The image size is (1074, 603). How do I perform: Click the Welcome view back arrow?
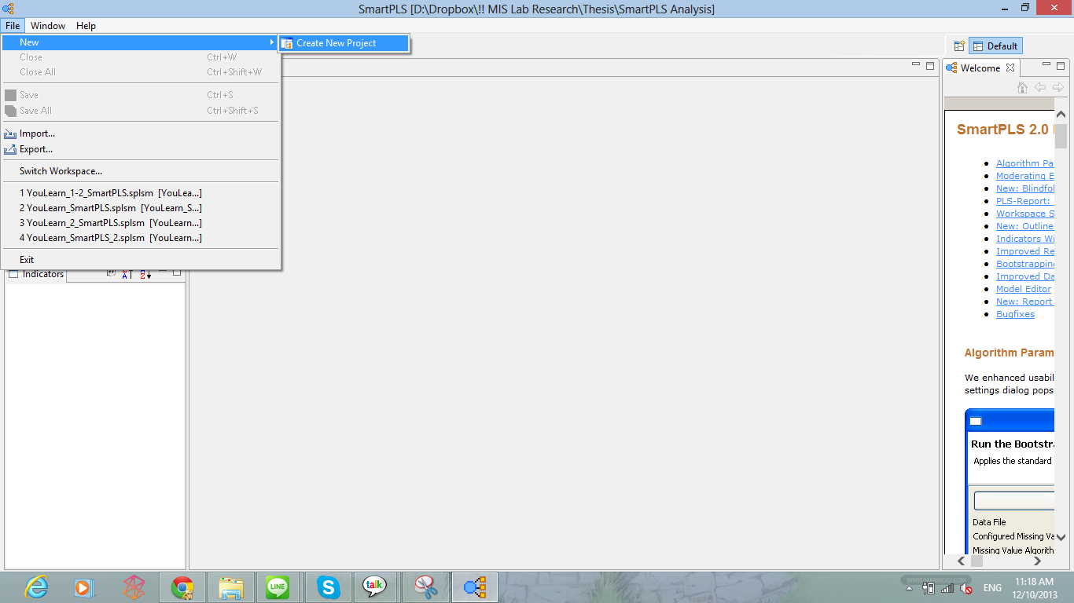(x=1040, y=87)
